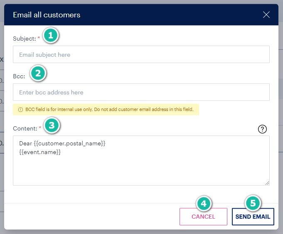Viewport: 283px width, 234px height.
Task: Click the 'Bcc:' label
Action: [19, 76]
